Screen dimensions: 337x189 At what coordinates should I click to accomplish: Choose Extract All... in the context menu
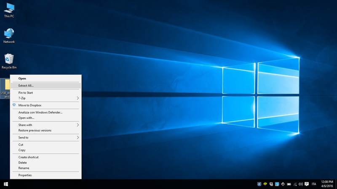point(46,86)
